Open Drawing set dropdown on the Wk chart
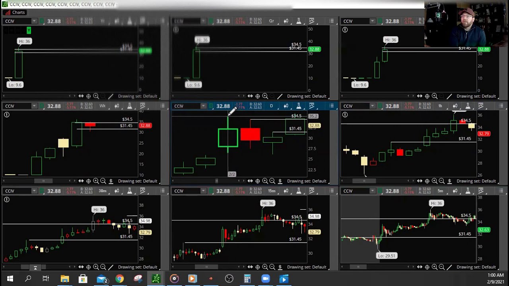 [138, 181]
